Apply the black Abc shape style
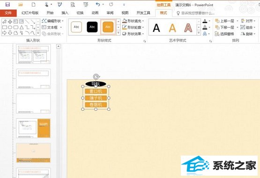 92,27
